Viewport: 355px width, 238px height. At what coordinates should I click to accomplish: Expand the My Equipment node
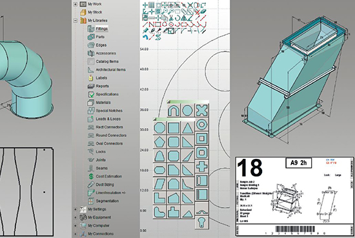coord(76,217)
